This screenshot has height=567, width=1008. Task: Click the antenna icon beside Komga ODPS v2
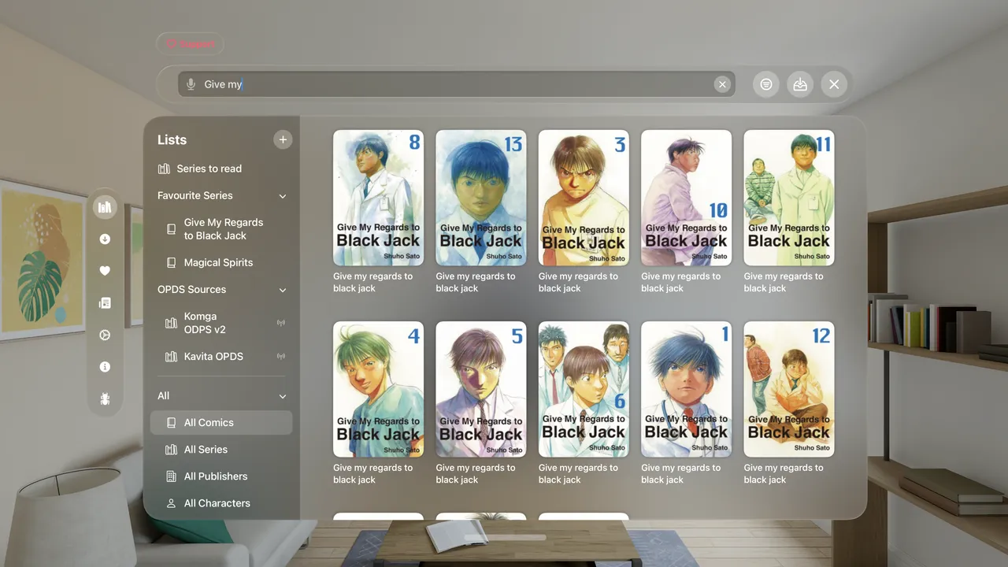tap(281, 323)
